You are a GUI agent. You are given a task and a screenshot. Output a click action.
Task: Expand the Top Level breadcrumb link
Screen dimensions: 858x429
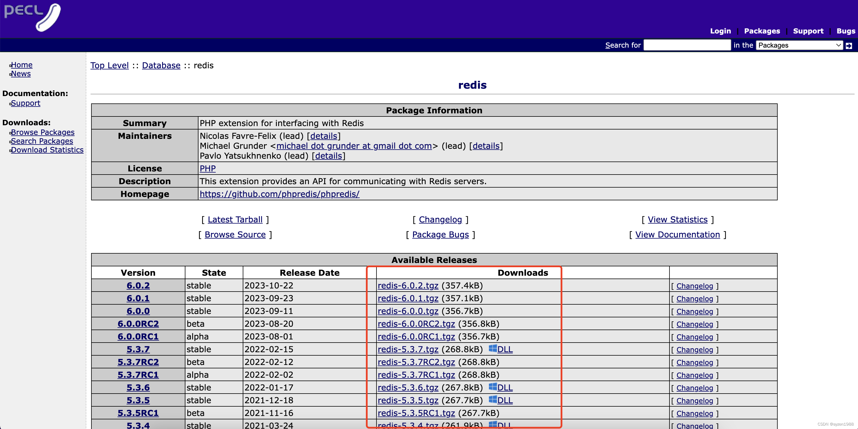(x=109, y=65)
